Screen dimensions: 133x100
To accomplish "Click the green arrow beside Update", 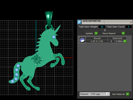I will (96, 33).
